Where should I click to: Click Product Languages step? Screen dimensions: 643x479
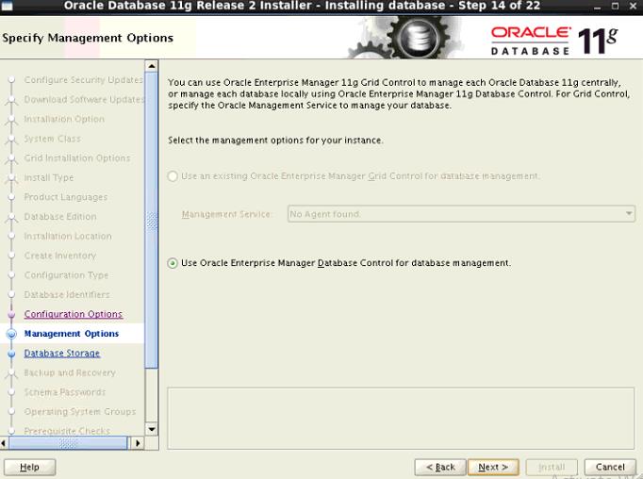pyautogui.click(x=66, y=197)
